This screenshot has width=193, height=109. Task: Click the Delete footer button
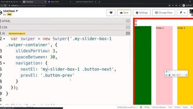tap(147, 107)
